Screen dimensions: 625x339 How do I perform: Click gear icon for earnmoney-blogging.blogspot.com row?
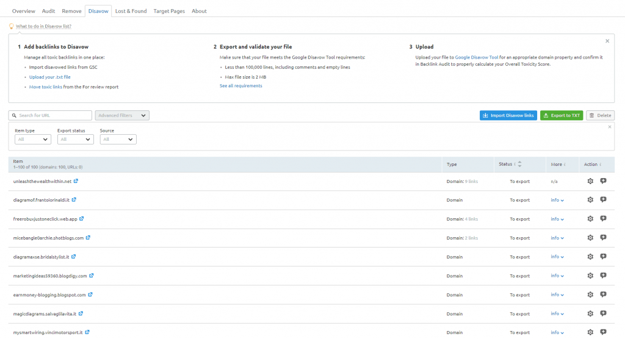[x=590, y=294]
